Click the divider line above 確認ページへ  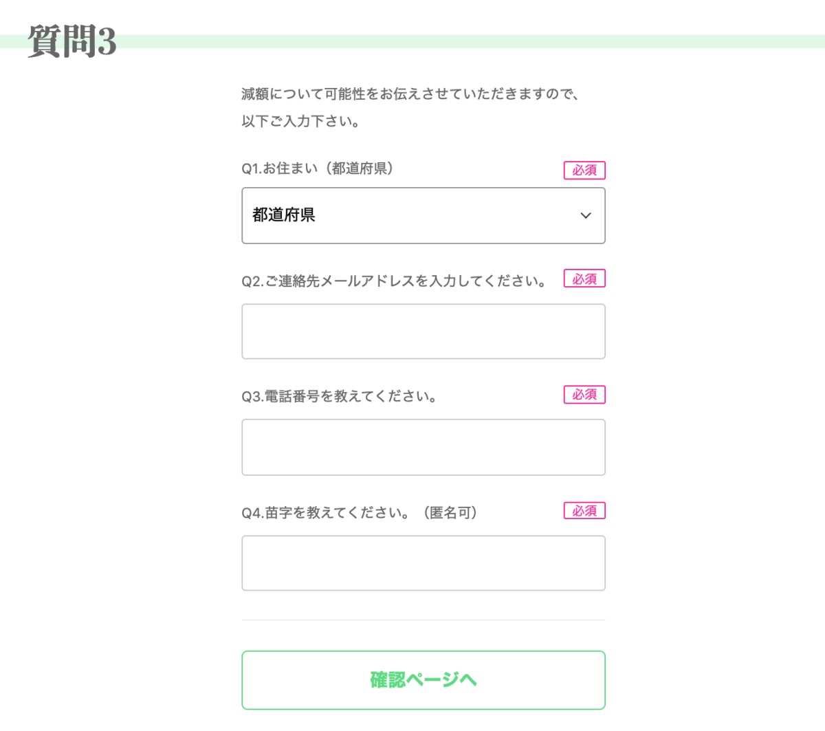[423, 620]
